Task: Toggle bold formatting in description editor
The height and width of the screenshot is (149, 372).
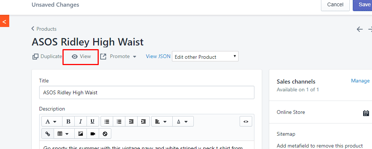Action: [68, 122]
